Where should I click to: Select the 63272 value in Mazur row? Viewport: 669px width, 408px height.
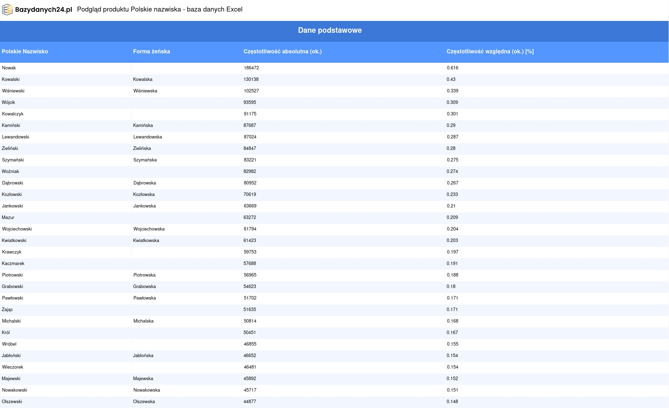tap(250, 218)
